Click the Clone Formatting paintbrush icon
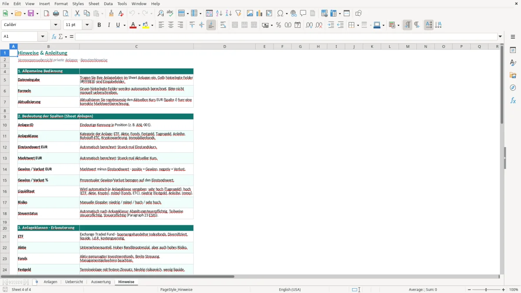 point(112,13)
